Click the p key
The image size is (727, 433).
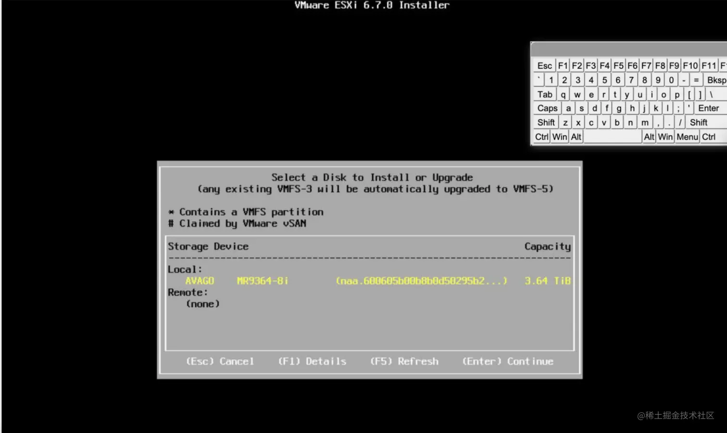pos(677,94)
